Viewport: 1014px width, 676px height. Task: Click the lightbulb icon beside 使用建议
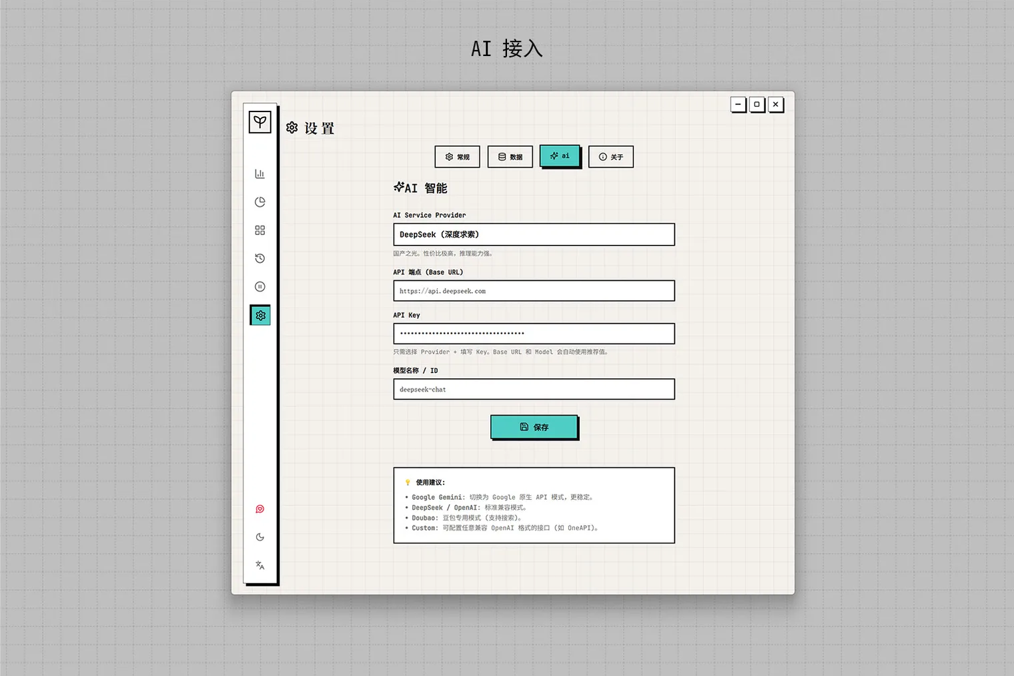pyautogui.click(x=408, y=482)
